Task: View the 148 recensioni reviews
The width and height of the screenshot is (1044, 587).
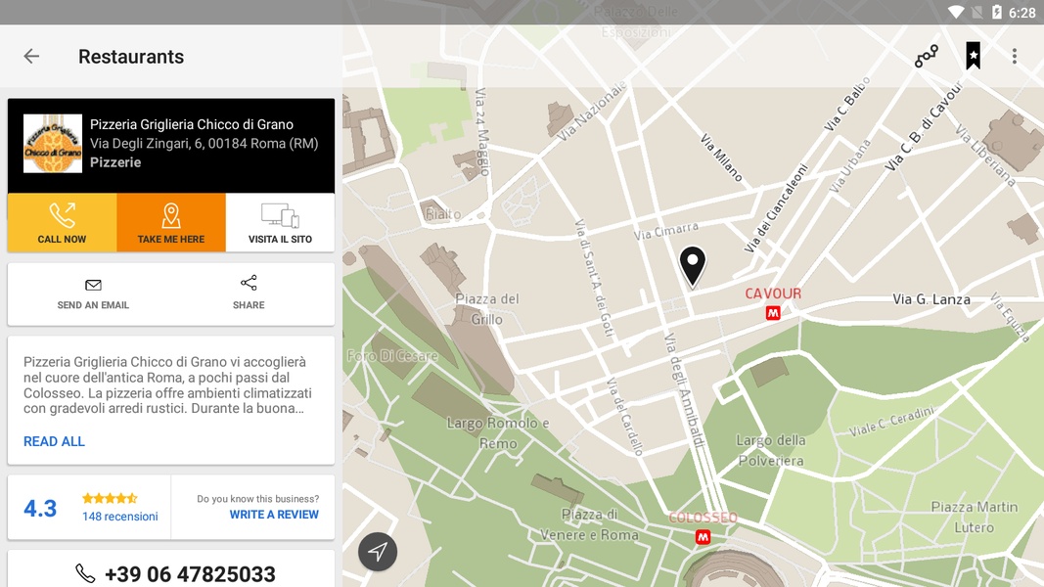Action: (119, 517)
